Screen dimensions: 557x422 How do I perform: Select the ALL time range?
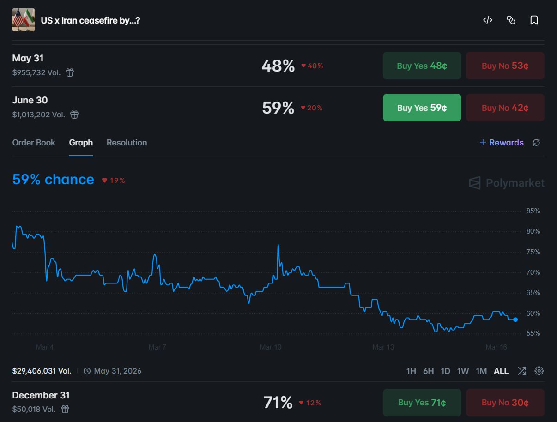(501, 371)
